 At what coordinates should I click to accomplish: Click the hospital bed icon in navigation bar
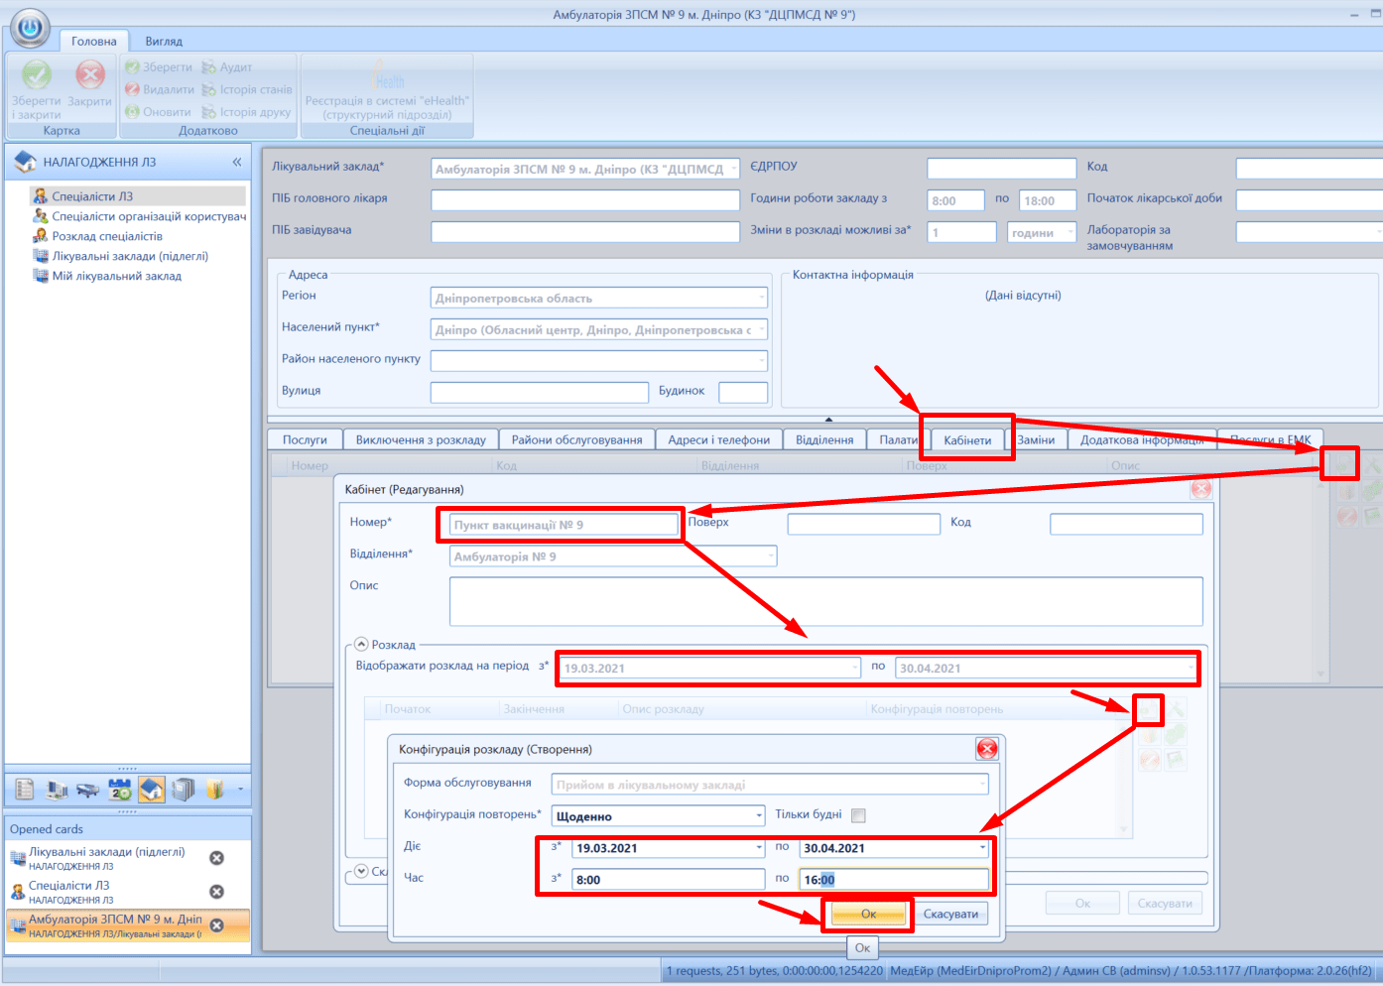(88, 790)
